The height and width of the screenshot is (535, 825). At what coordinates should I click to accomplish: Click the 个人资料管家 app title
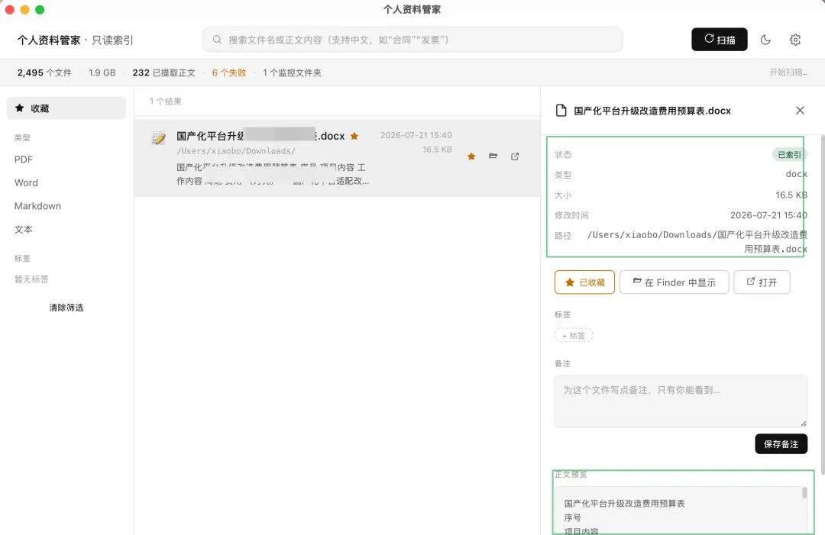(48, 40)
